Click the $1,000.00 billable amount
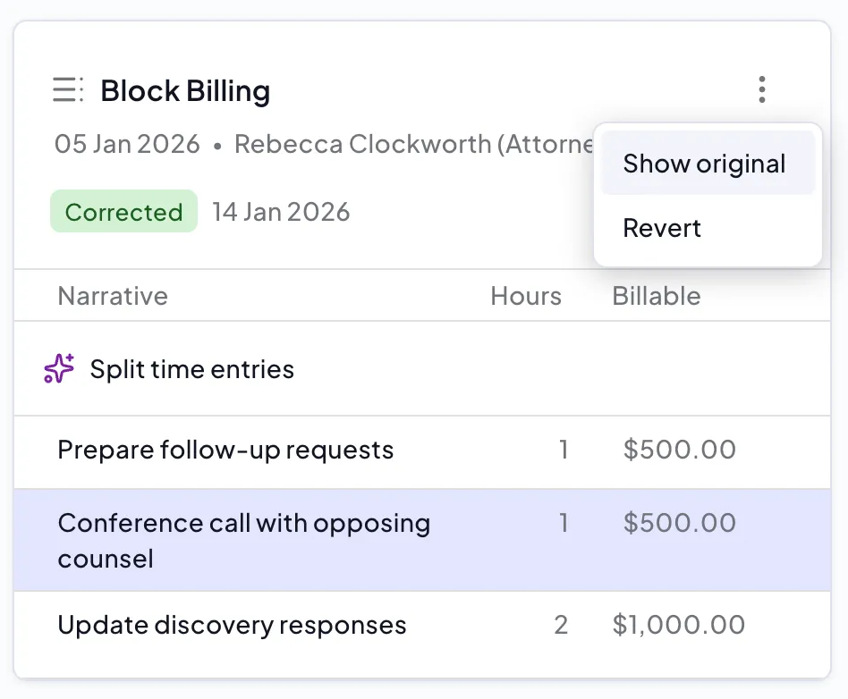 tap(679, 625)
